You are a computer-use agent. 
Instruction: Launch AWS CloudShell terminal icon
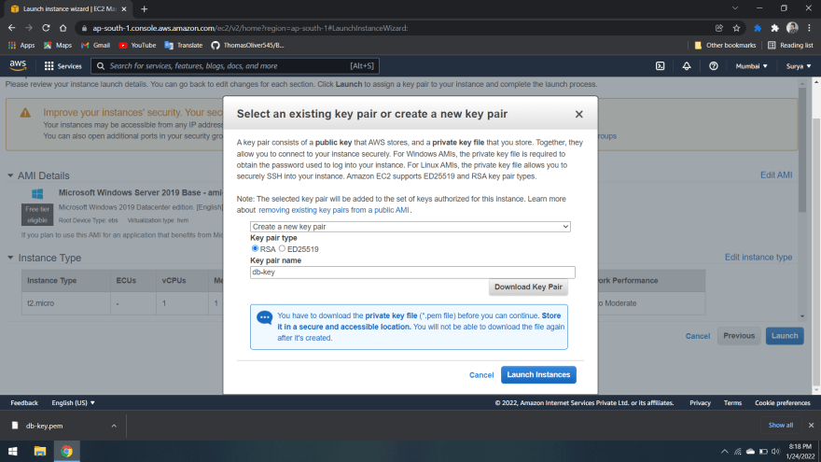[x=660, y=66]
